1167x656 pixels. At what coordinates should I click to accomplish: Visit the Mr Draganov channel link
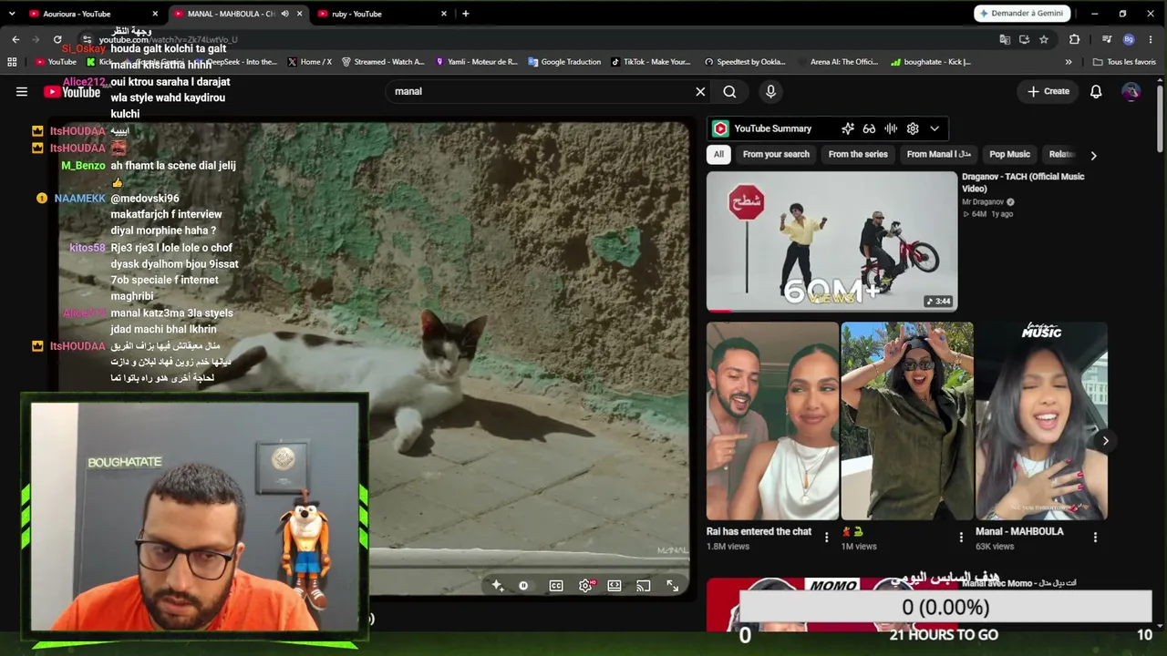tap(983, 202)
